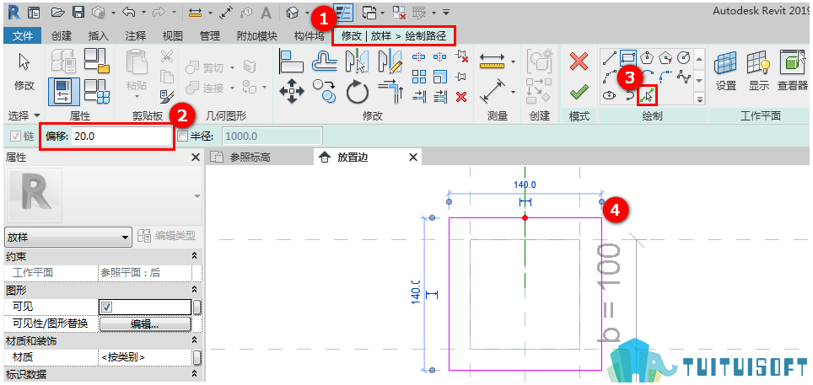
Task: Select the Trim/Extend to Corner tool
Action: click(x=390, y=92)
